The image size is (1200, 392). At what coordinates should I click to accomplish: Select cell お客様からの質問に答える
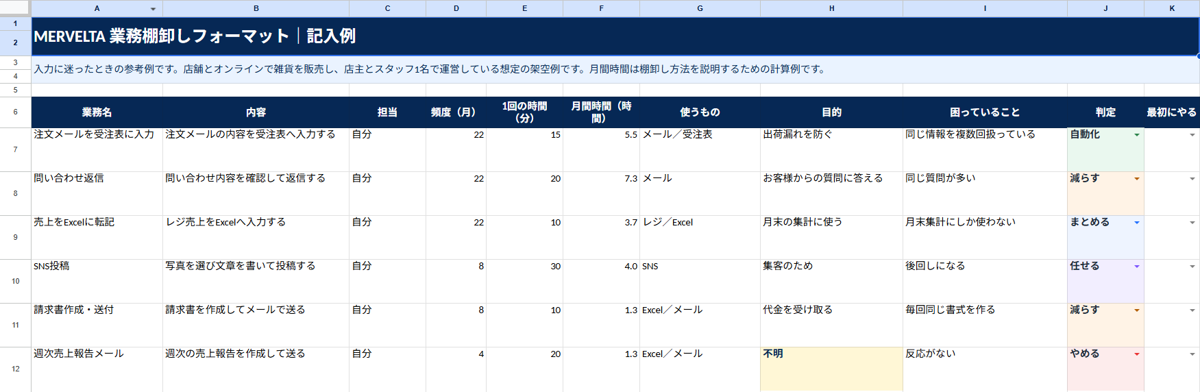pos(831,193)
